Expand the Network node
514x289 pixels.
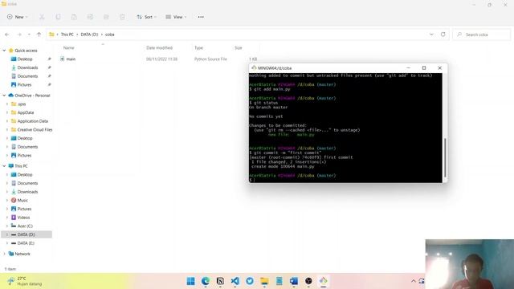4,254
